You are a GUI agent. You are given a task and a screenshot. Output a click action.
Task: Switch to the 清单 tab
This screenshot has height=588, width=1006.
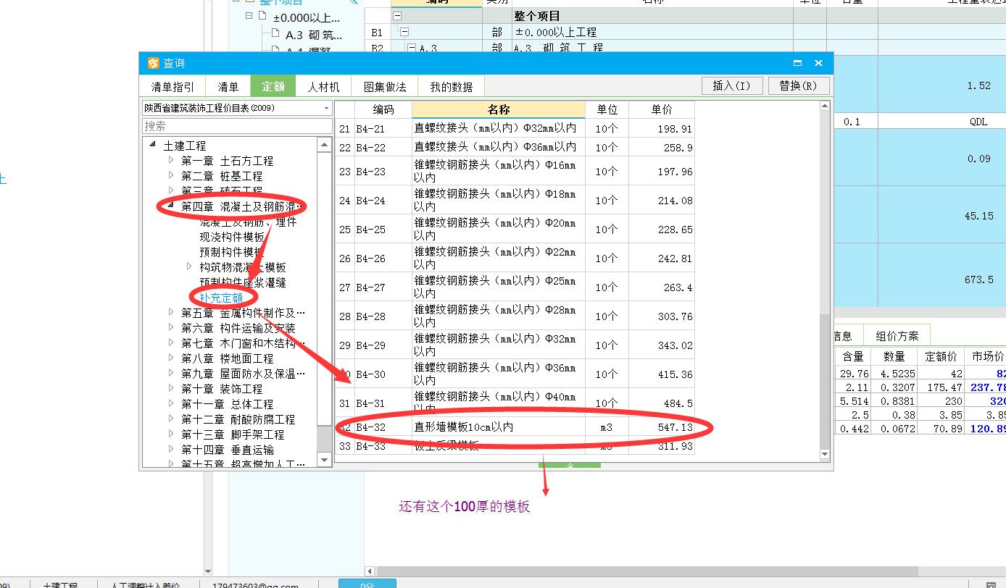pyautogui.click(x=228, y=86)
